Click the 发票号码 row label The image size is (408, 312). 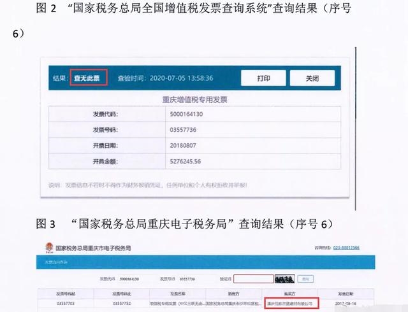[x=105, y=130]
